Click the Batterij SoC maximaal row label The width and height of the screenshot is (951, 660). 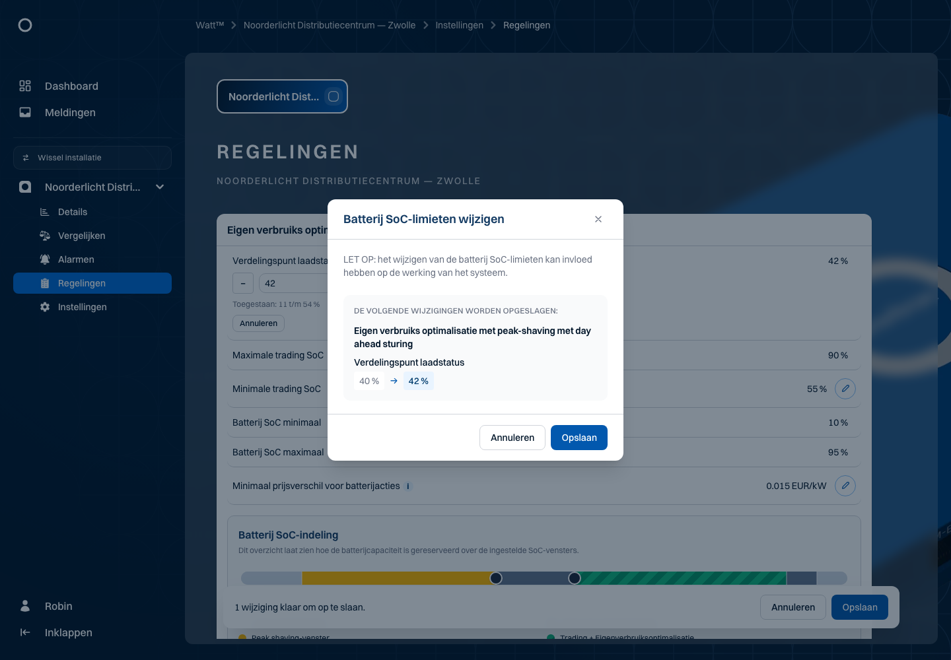point(278,452)
